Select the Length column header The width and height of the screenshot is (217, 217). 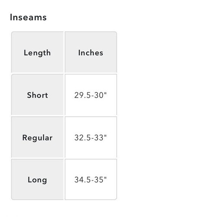[37, 52]
